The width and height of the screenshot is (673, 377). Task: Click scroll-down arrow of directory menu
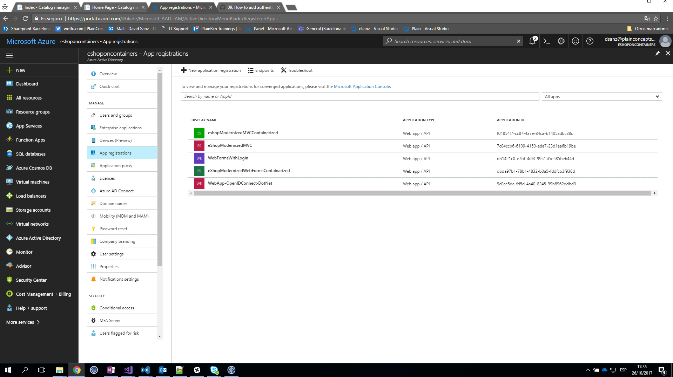pyautogui.click(x=160, y=336)
